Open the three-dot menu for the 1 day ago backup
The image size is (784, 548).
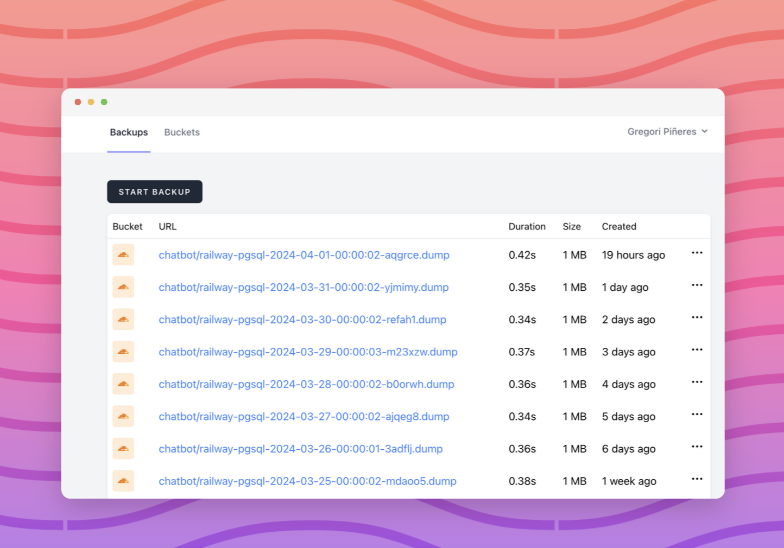point(697,285)
